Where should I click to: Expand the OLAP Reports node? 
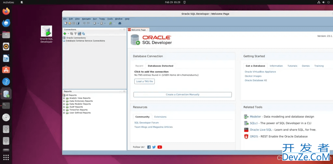coord(64,107)
